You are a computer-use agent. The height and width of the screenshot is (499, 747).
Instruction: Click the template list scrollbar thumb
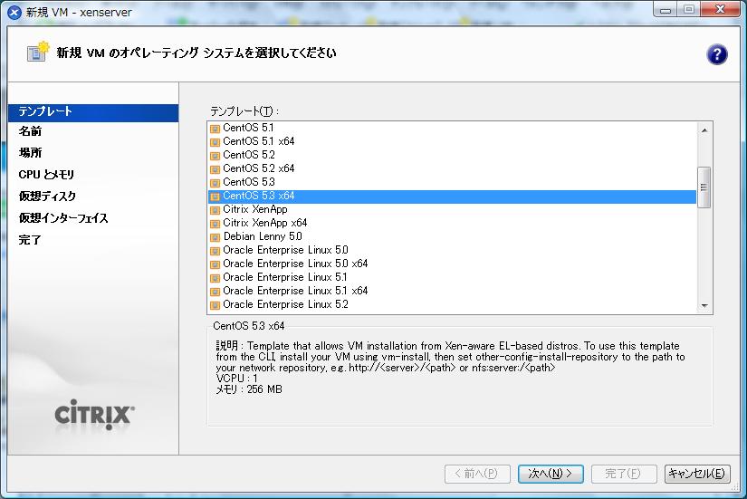coord(704,187)
